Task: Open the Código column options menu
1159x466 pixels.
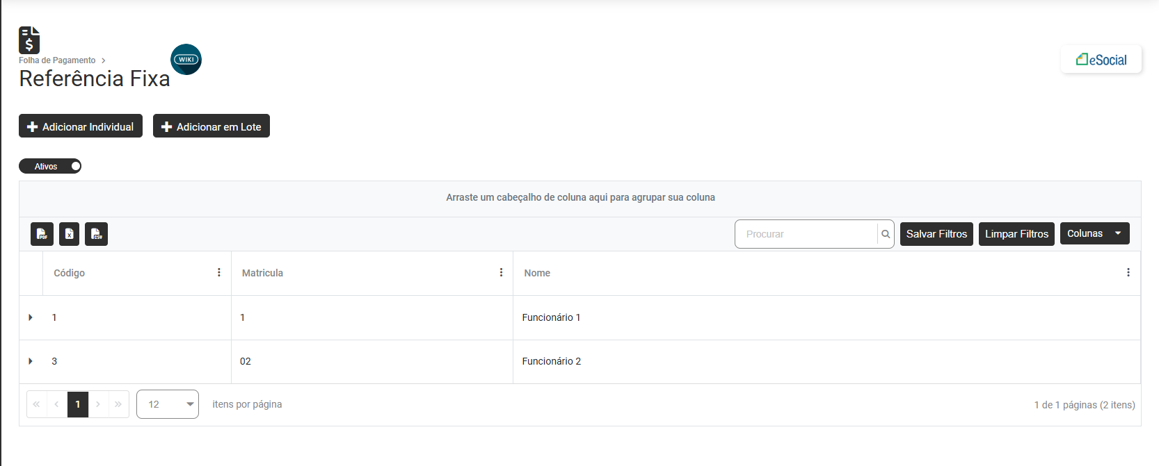Action: [x=219, y=273]
